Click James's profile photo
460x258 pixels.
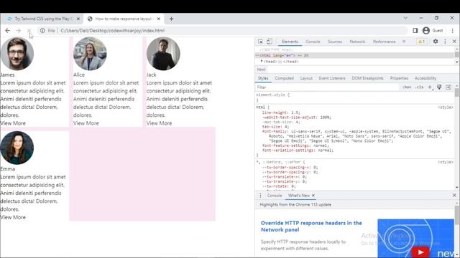17,54
